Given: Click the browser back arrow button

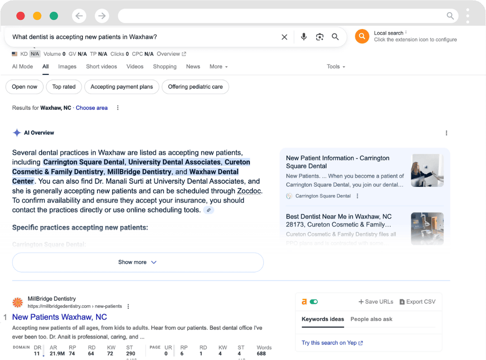Looking at the screenshot, I should [x=79, y=16].
